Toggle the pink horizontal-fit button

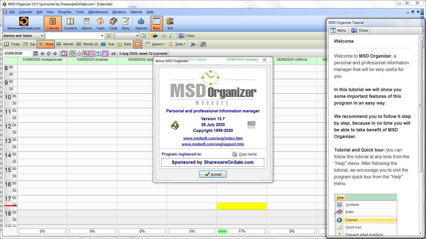[105, 53]
